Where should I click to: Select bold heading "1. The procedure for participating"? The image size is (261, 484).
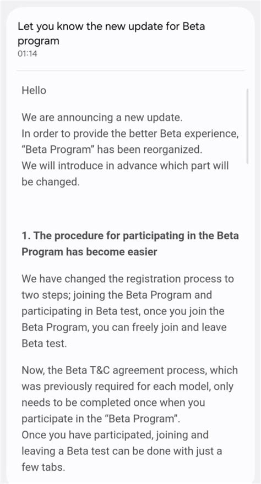click(x=130, y=236)
